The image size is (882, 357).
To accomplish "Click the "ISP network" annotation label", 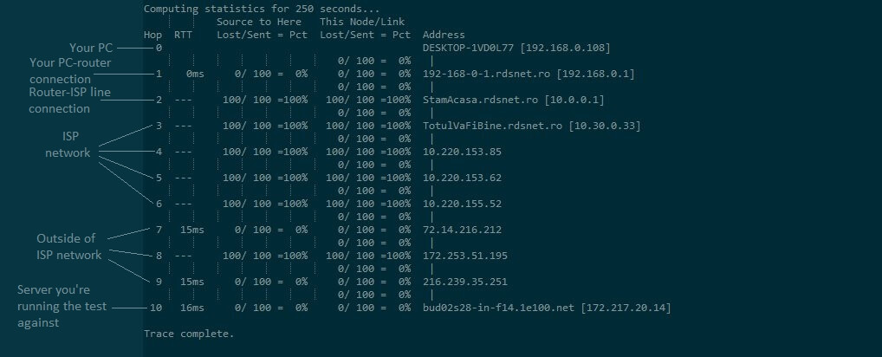I will [x=68, y=144].
